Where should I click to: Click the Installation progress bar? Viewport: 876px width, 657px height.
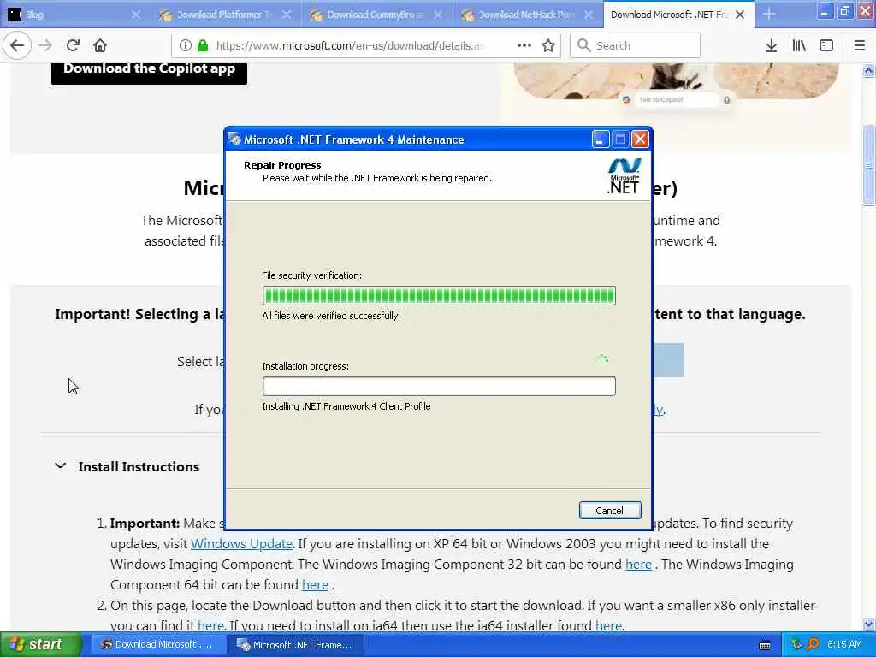439,386
